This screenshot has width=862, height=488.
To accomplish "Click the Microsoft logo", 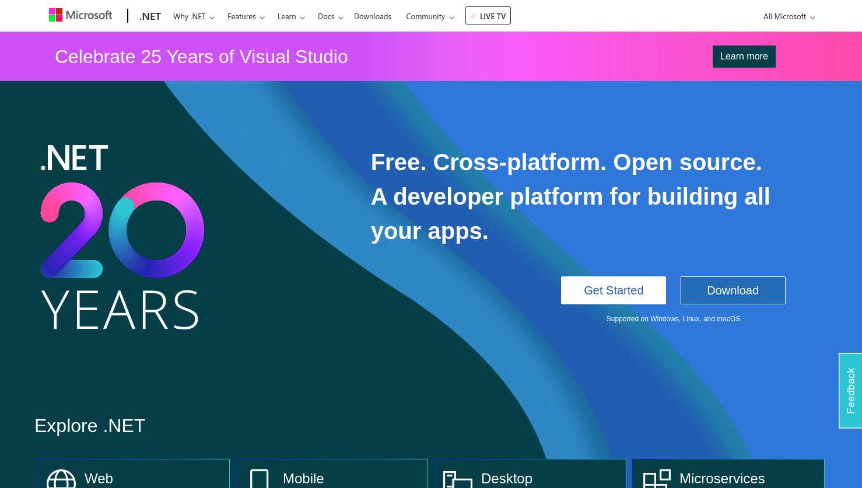I will point(80,15).
